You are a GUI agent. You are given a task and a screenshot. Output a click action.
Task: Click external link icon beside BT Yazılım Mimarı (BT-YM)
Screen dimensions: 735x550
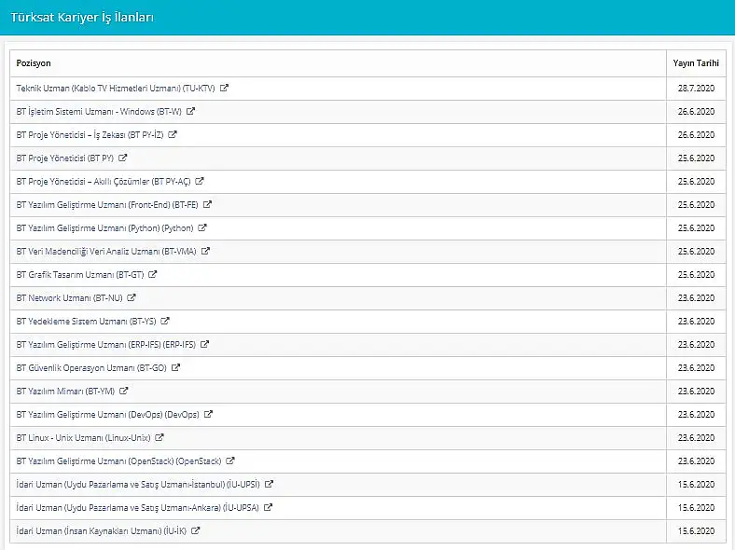[124, 391]
